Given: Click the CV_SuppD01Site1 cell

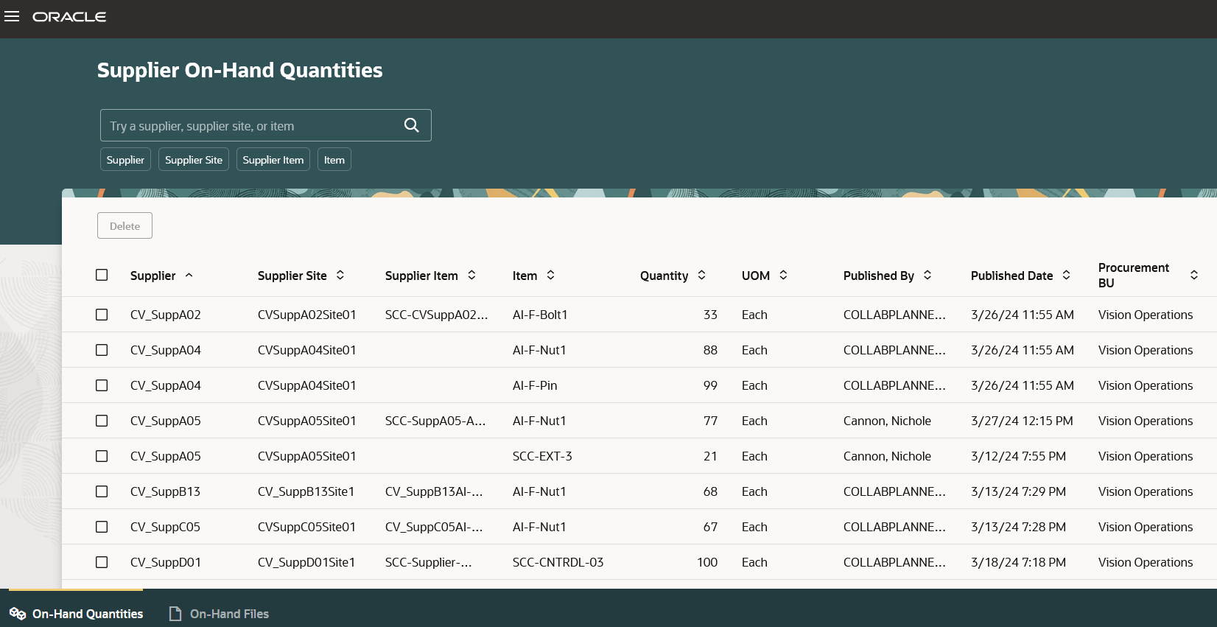Looking at the screenshot, I should click(306, 562).
